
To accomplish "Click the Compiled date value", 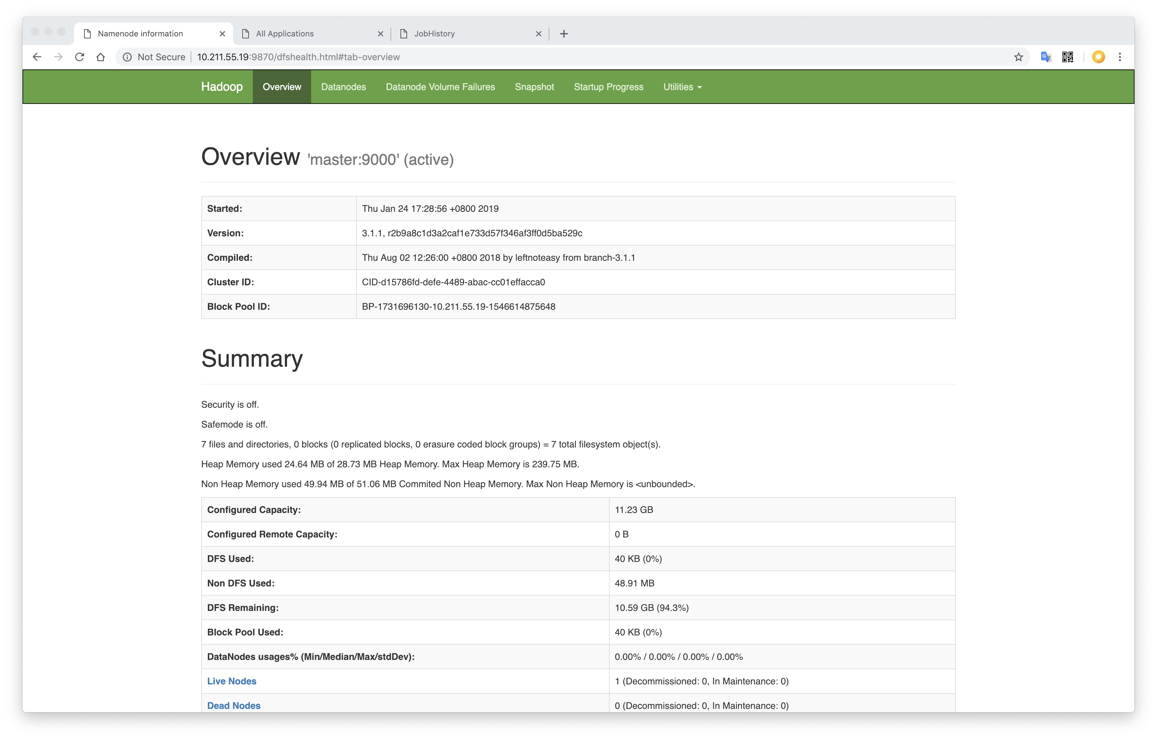I will (x=498, y=257).
